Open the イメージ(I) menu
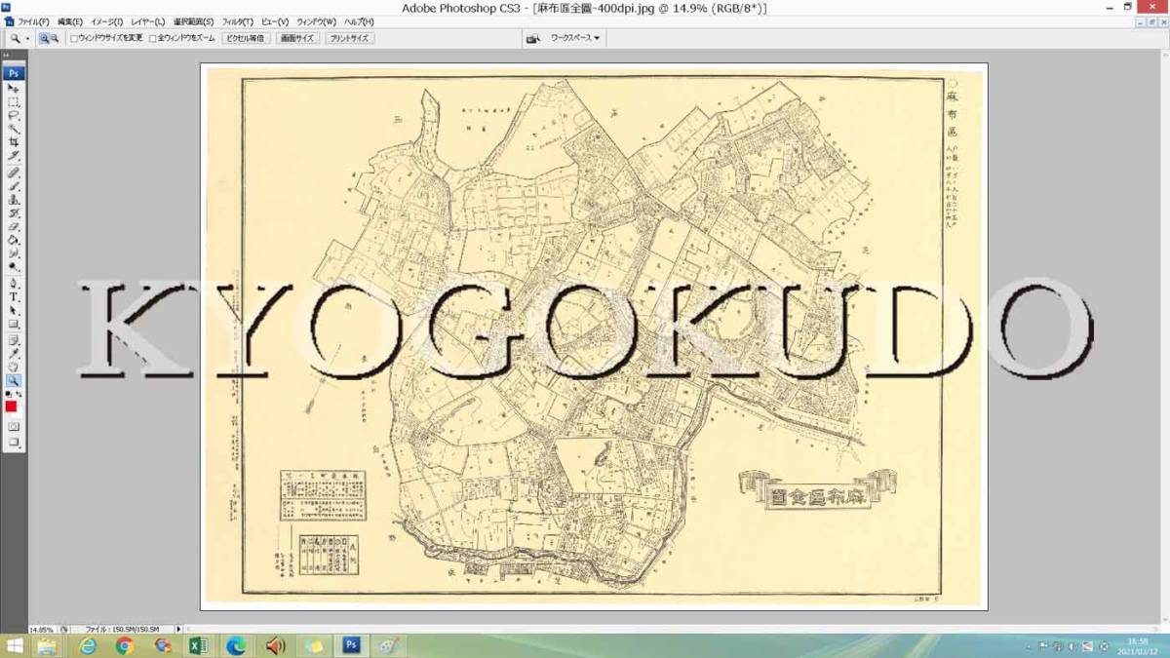Screen dimensions: 1170x658 [x=107, y=21]
